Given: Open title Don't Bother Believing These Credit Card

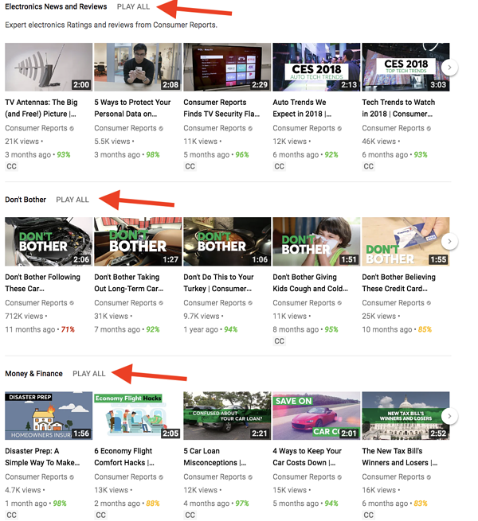Looking at the screenshot, I should 399,282.
